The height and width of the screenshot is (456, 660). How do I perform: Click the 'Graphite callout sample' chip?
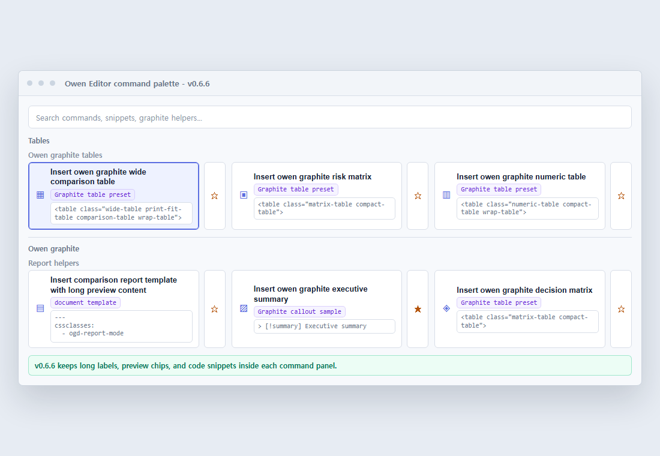[299, 311]
